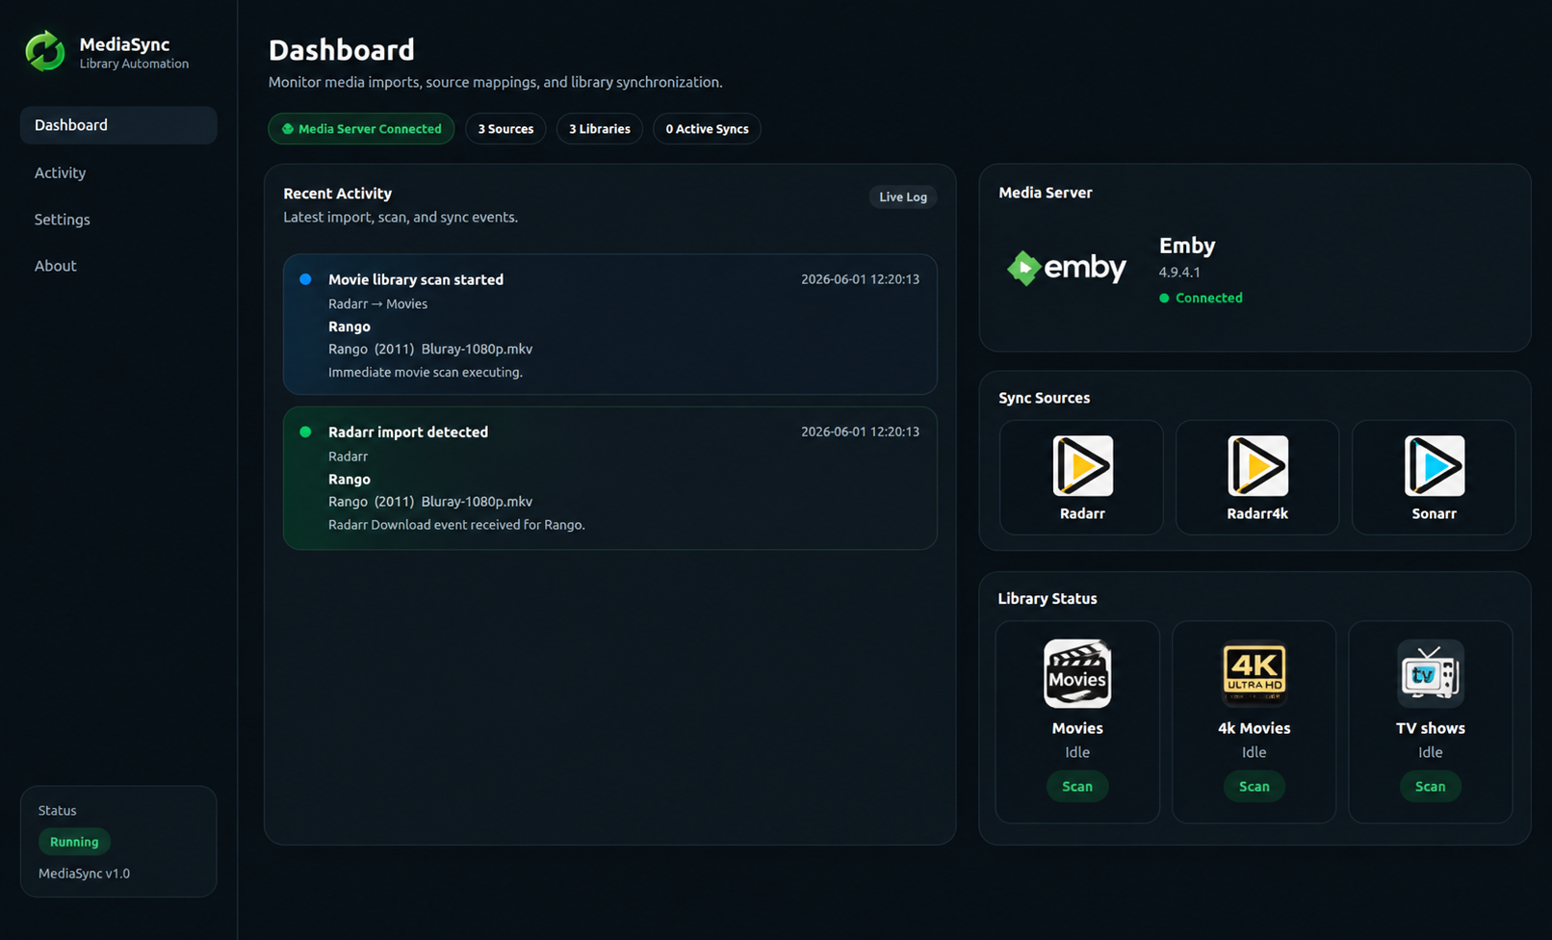Image resolution: width=1552 pixels, height=940 pixels.
Task: Start a scan of TV shows
Action: pos(1431,787)
